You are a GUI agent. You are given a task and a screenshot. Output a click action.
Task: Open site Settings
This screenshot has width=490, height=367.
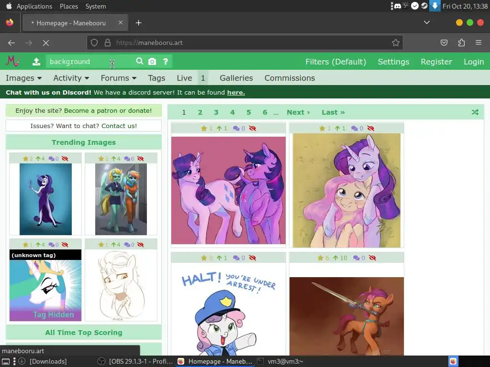[393, 62]
